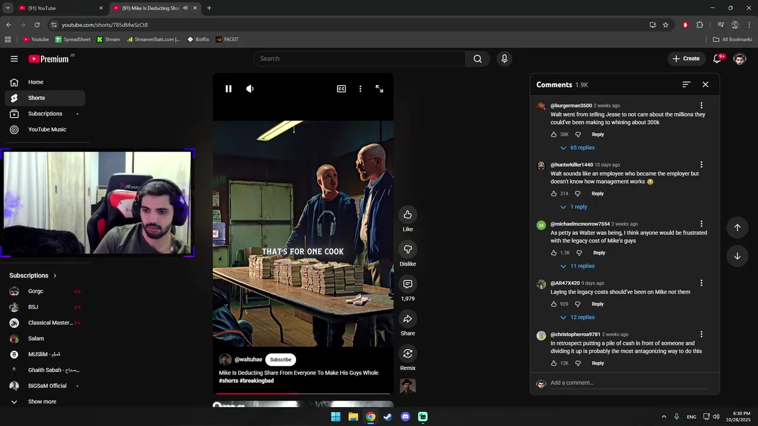
Task: Open the FACEIT bookmark
Action: pos(227,40)
